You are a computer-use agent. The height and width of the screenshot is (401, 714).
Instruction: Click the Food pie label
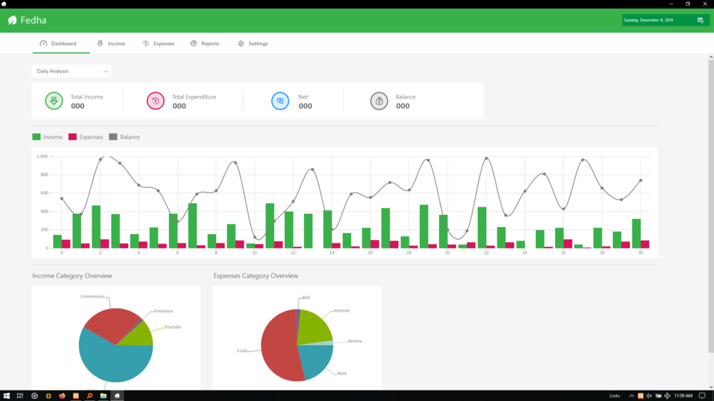tap(242, 351)
